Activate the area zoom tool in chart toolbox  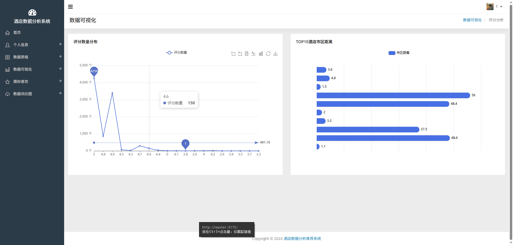(233, 54)
